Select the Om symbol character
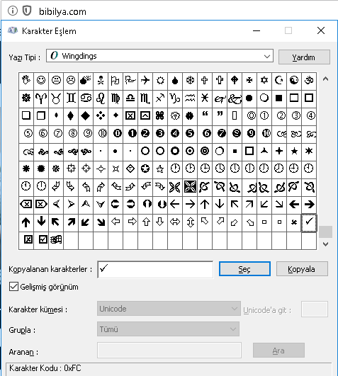The image size is (338, 376). click(x=309, y=80)
